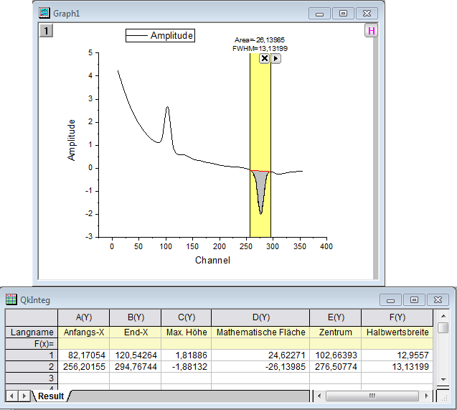Click cell value 24,62271
Viewport: 457px width, 410px height.
[260, 355]
